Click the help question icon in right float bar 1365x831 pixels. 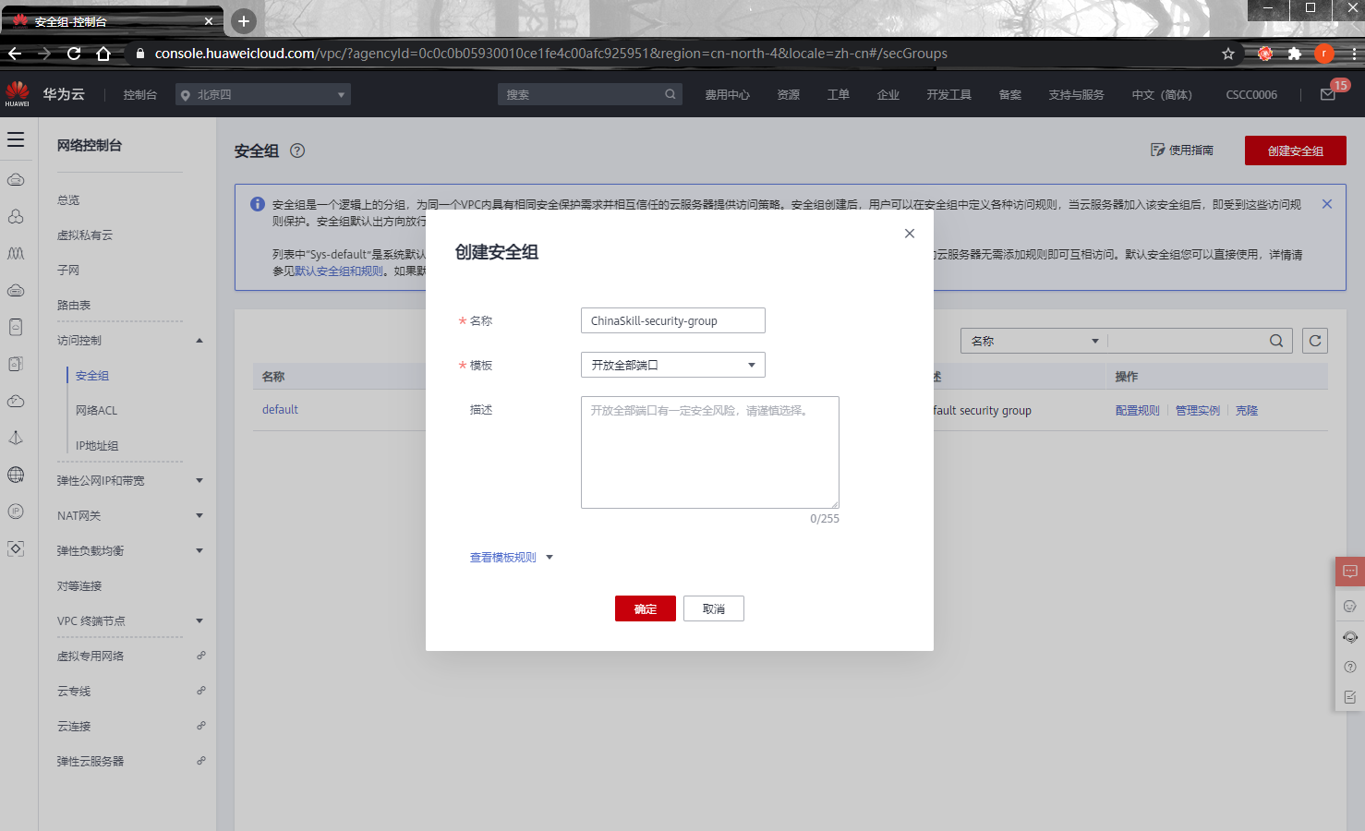pos(1350,667)
